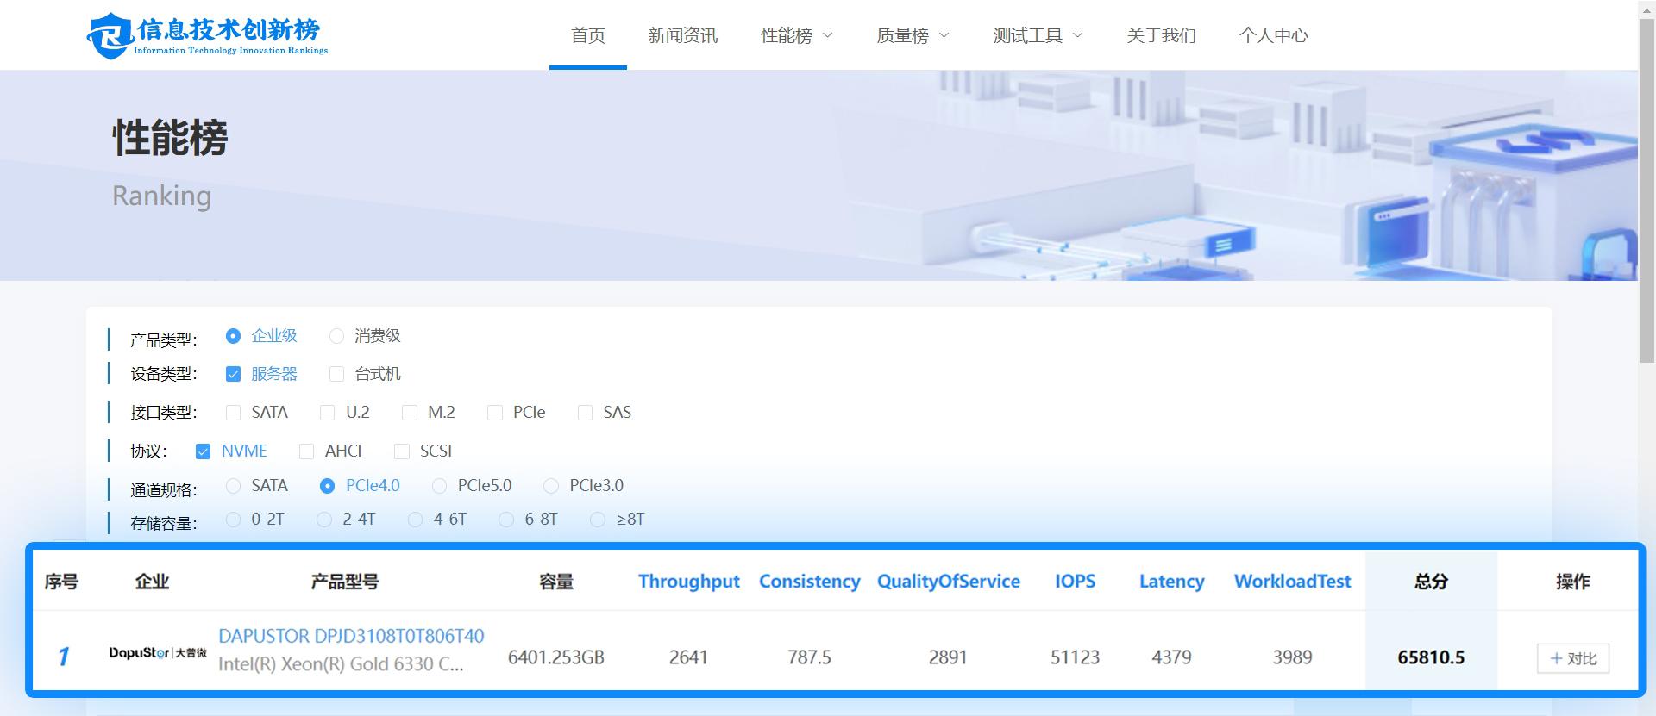Expand the 测试工具 dropdown menu
This screenshot has height=716, width=1656.
pos(1038,35)
